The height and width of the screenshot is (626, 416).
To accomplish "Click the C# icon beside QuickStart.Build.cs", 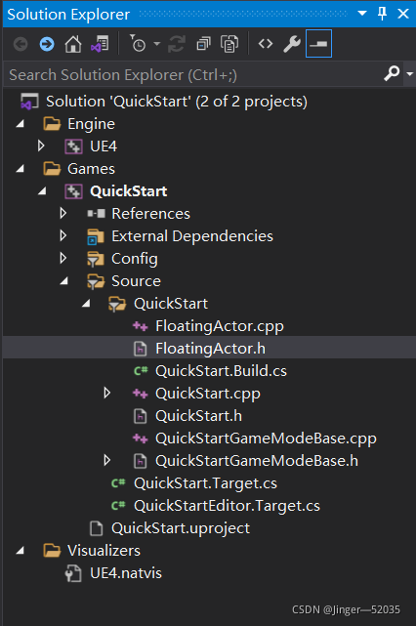I will pyautogui.click(x=141, y=371).
